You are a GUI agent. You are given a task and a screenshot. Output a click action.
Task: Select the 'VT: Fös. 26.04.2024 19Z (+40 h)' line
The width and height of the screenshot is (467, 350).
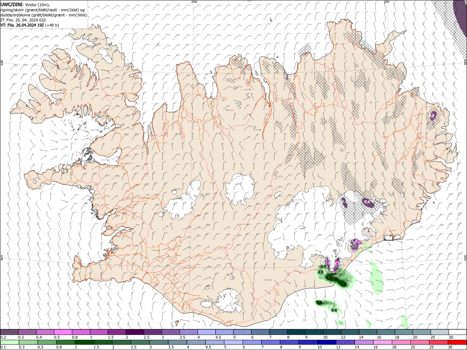30,25
